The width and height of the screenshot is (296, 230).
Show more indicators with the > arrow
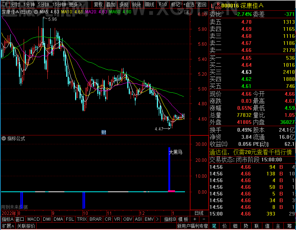click(158, 219)
